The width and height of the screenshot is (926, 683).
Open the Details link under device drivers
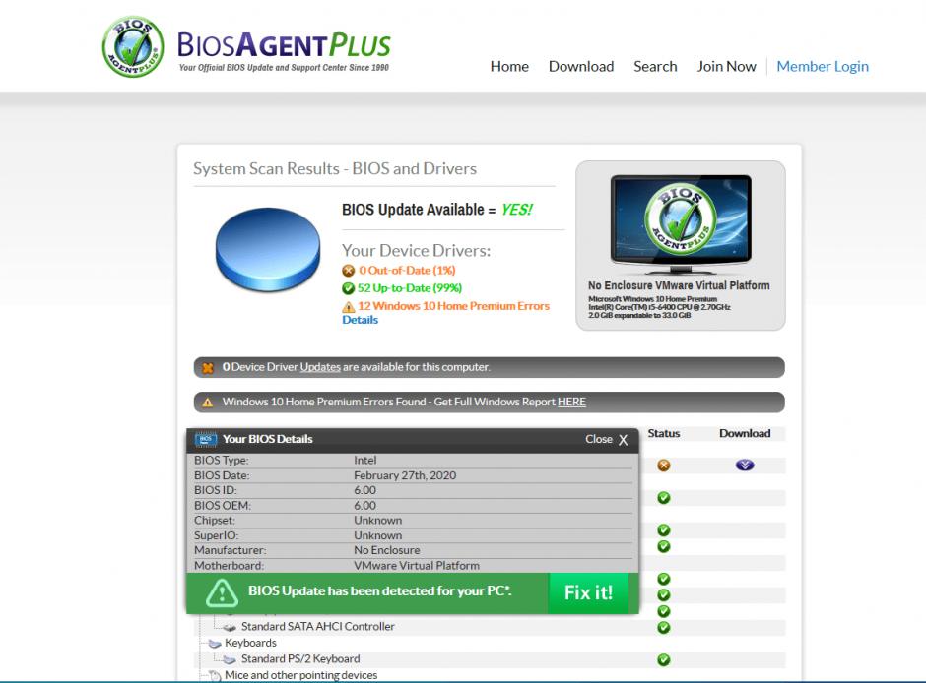pos(360,320)
